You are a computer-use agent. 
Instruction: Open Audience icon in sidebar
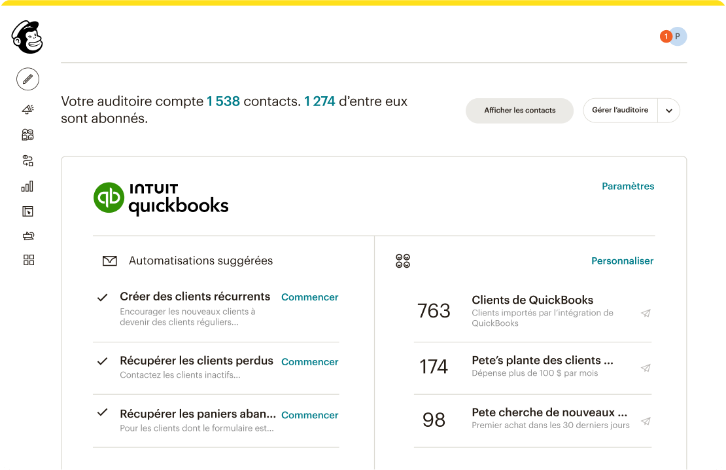[x=27, y=135]
